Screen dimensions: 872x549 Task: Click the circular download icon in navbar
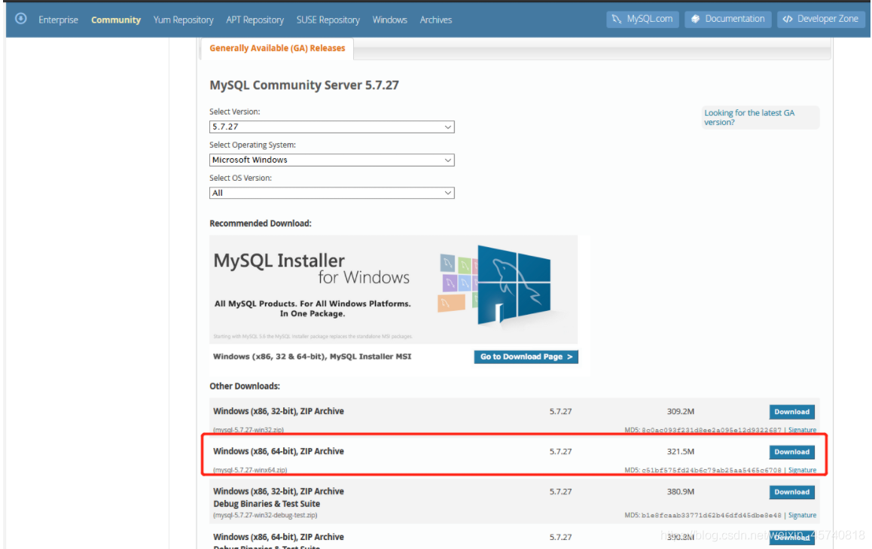pyautogui.click(x=20, y=18)
